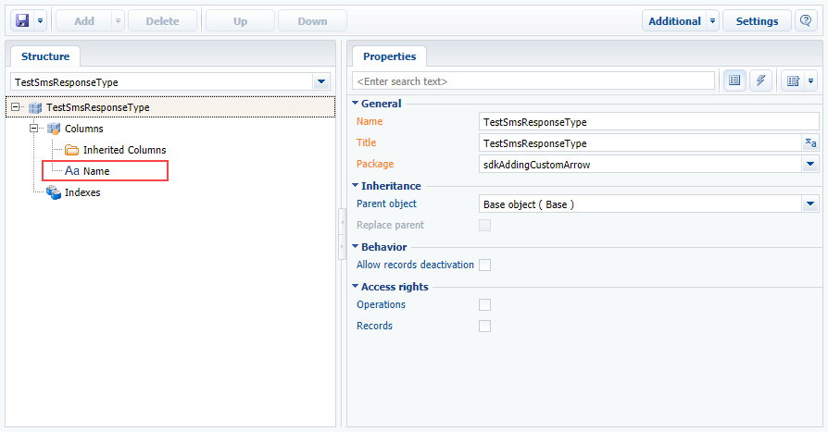828x432 pixels.
Task: Expand the Parent object dropdown
Action: [810, 204]
